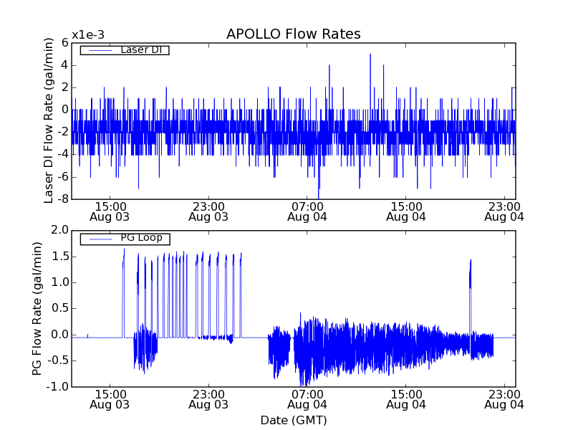Click the APOLLO Flow Rates chart title
573x430 pixels.
(294, 34)
